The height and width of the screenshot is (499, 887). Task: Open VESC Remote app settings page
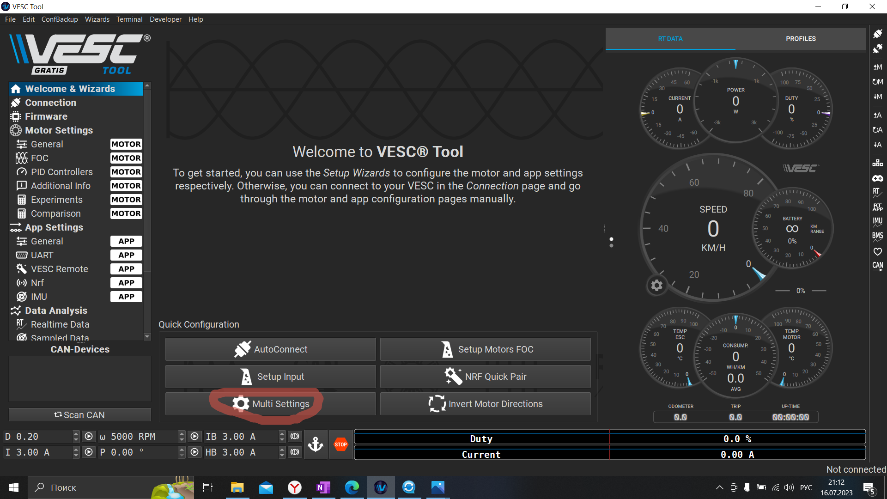[76, 269]
